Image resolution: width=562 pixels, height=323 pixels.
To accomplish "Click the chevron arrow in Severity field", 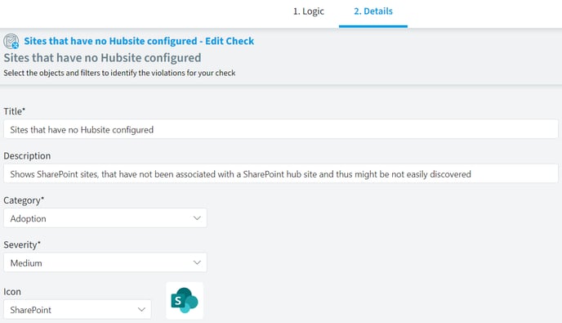I will [197, 262].
